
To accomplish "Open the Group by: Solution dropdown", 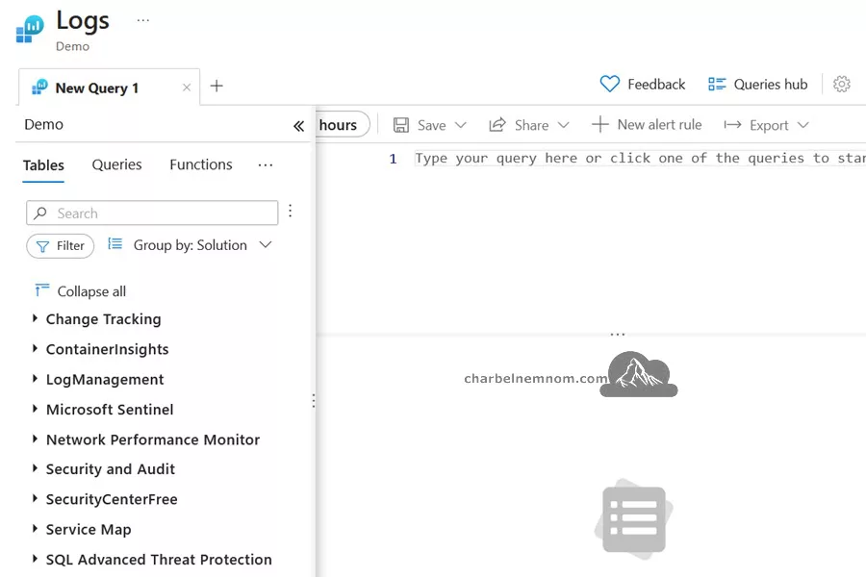I will 191,245.
